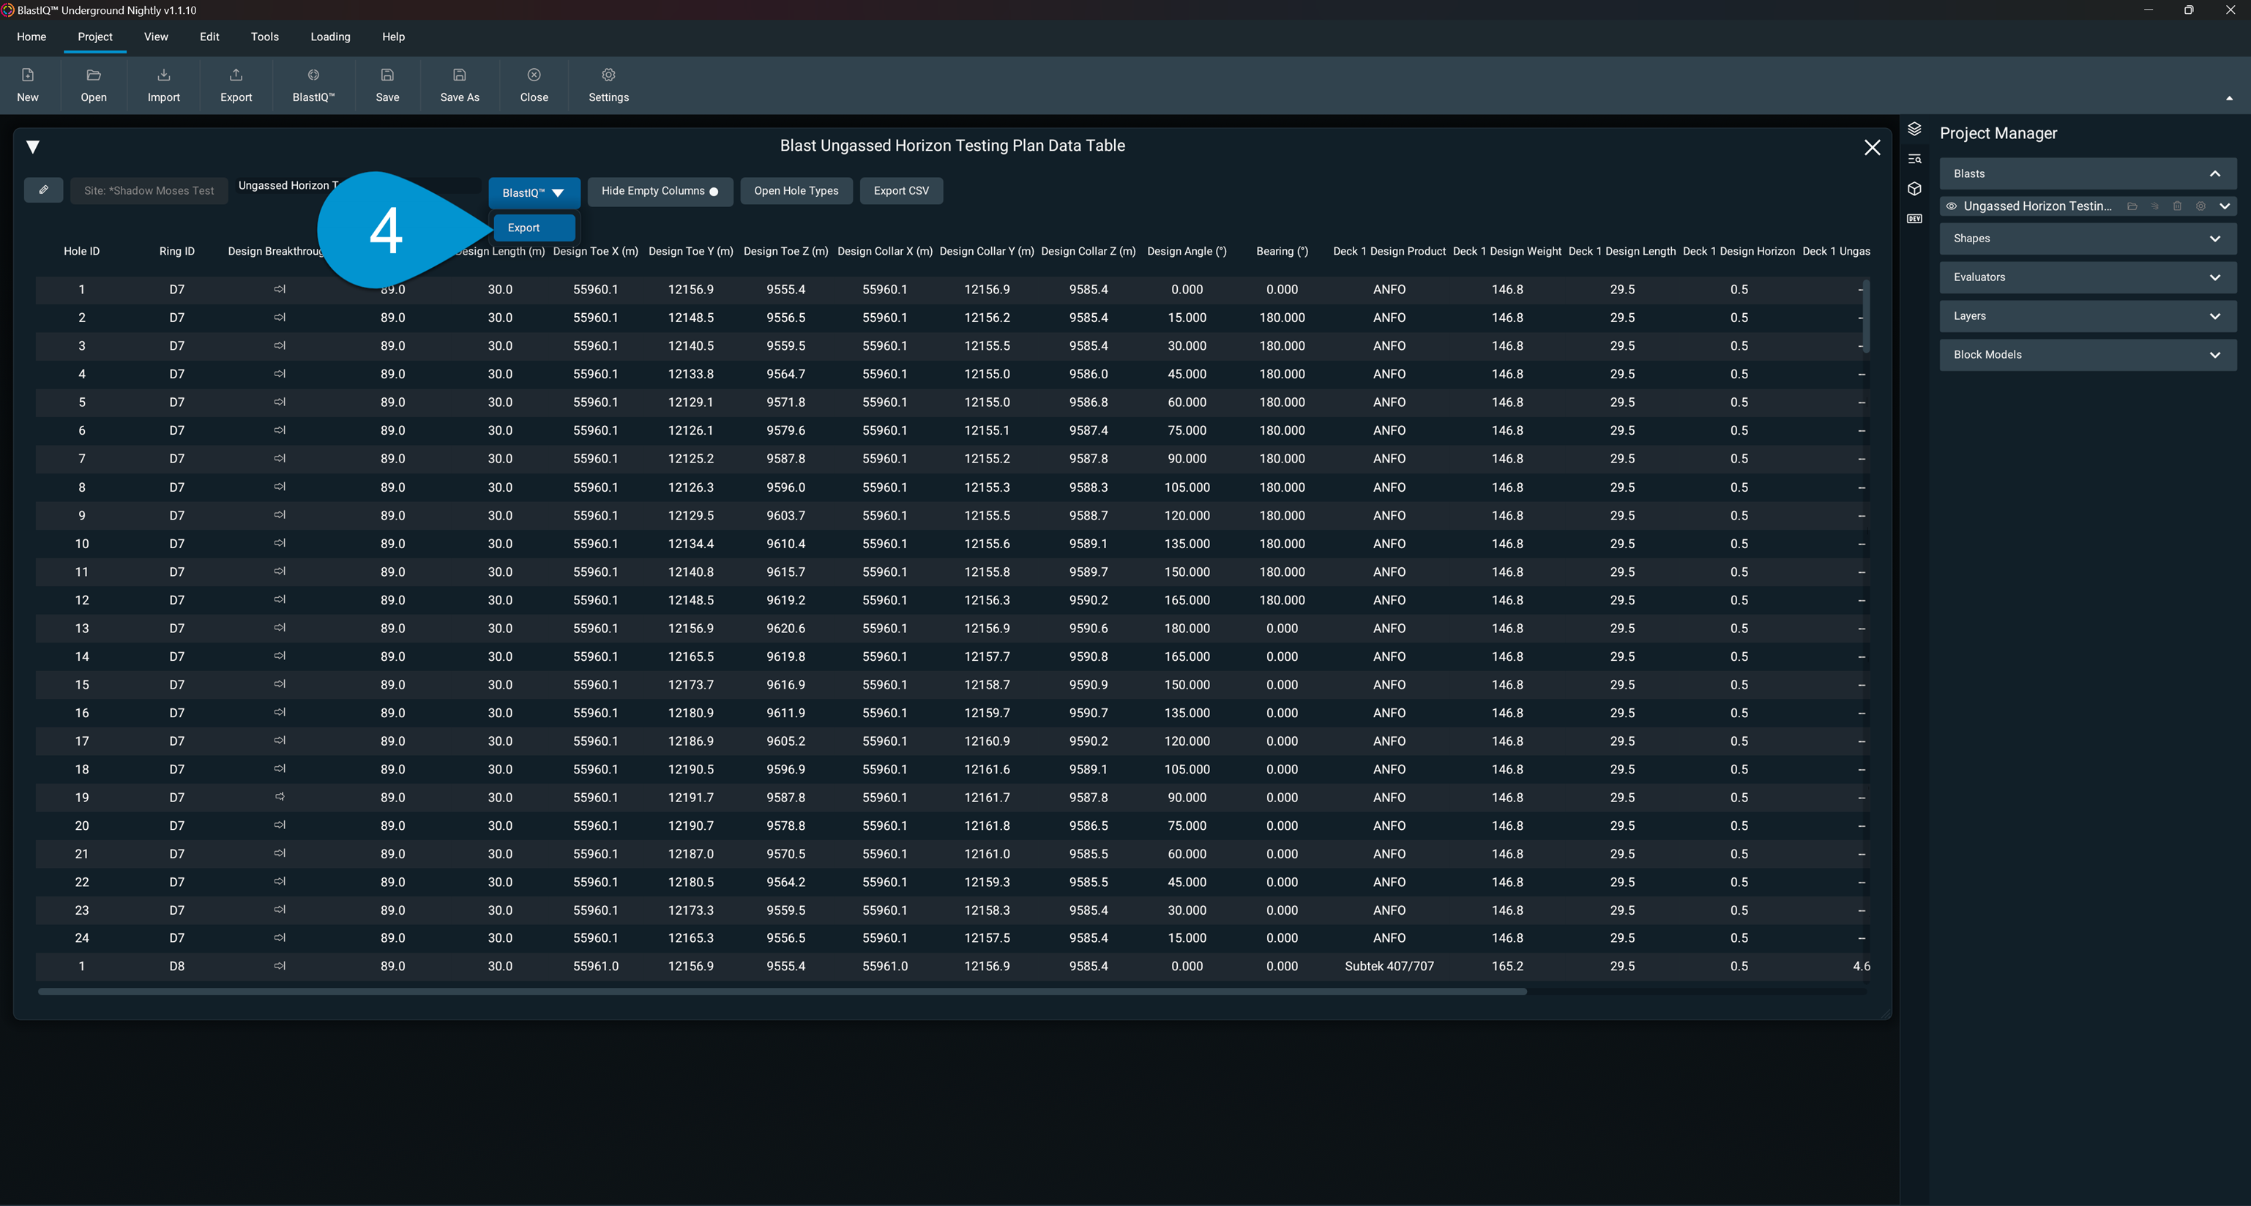Click the breakthrough icon for hole 1 ring D7
The image size is (2251, 1206).
[280, 289]
